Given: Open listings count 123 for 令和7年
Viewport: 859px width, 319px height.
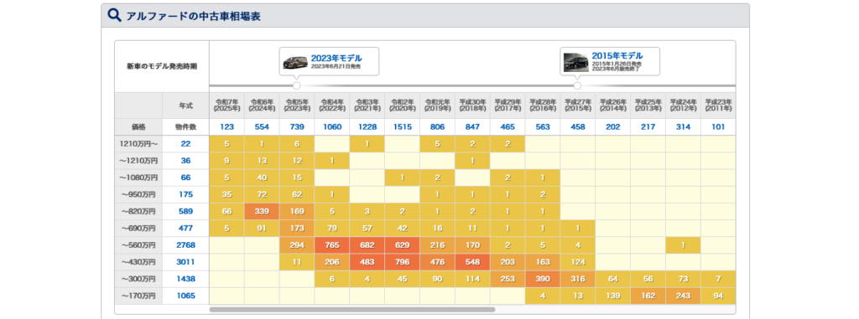Looking at the screenshot, I should point(226,127).
